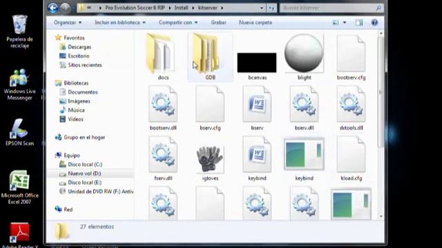
Task: Select the keybind application file
Action: tap(304, 159)
